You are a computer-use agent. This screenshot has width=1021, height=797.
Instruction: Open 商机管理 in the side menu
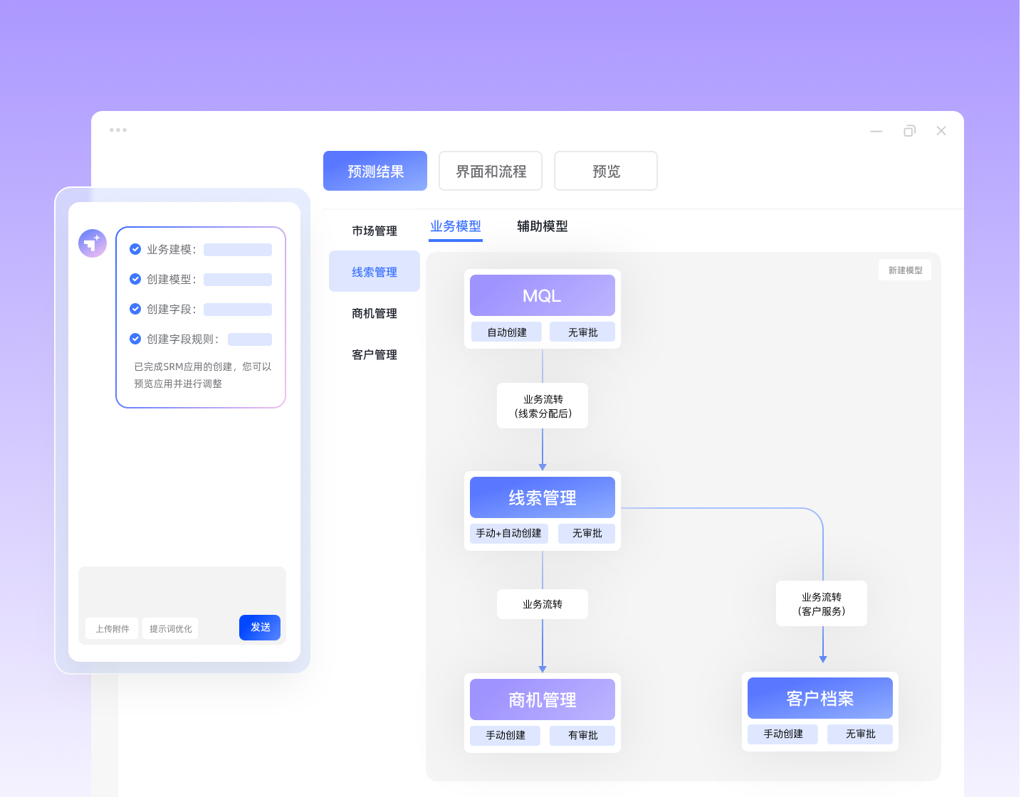[375, 313]
